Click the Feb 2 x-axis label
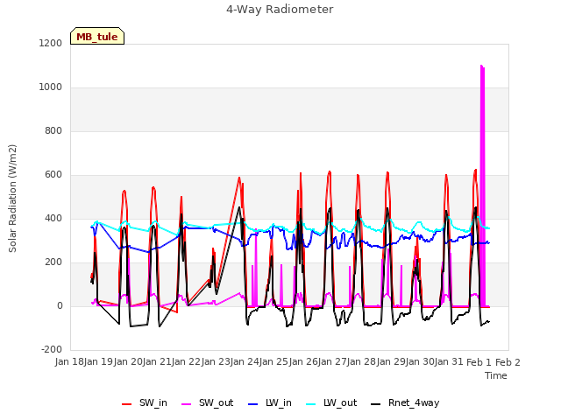The image size is (561, 420). tap(508, 362)
